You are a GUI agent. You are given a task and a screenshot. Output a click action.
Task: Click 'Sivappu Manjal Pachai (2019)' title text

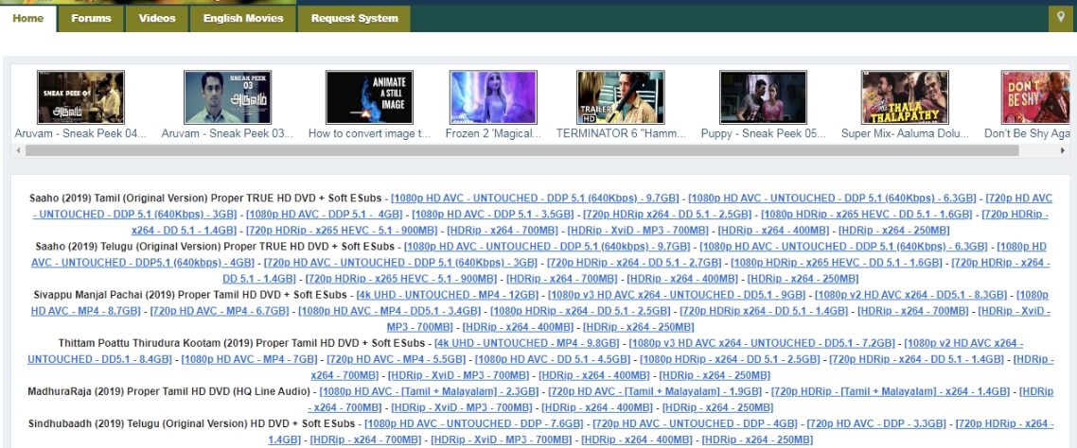(103, 295)
